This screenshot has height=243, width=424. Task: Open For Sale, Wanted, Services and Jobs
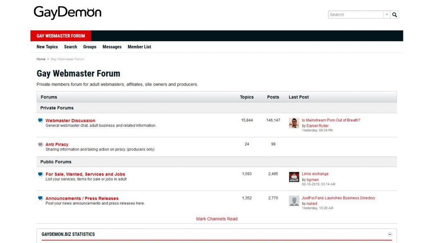pyautogui.click(x=85, y=174)
